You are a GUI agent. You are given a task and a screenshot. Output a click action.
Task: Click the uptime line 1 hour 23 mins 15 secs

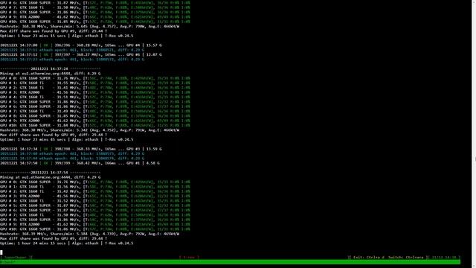(66, 36)
